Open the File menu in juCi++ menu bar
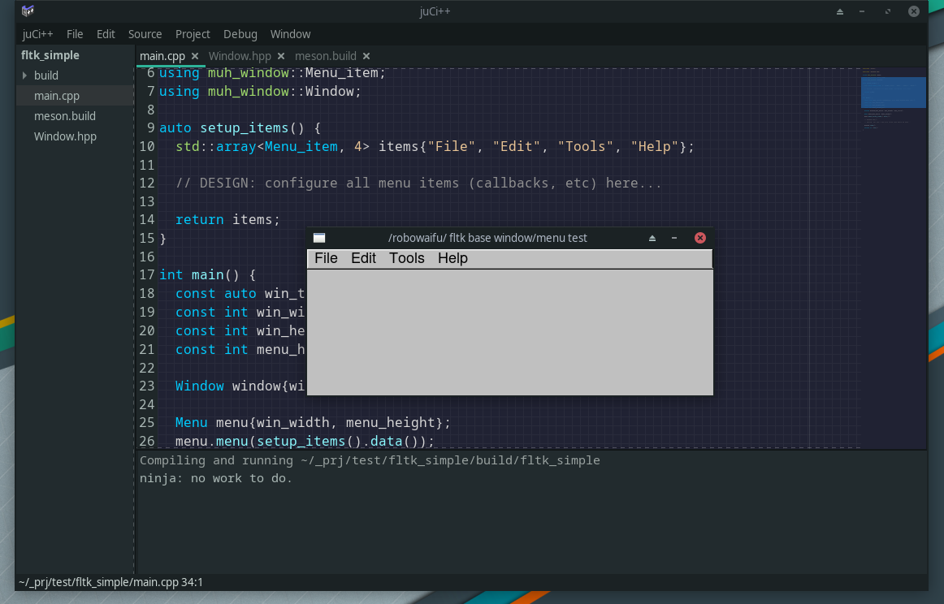 (75, 34)
